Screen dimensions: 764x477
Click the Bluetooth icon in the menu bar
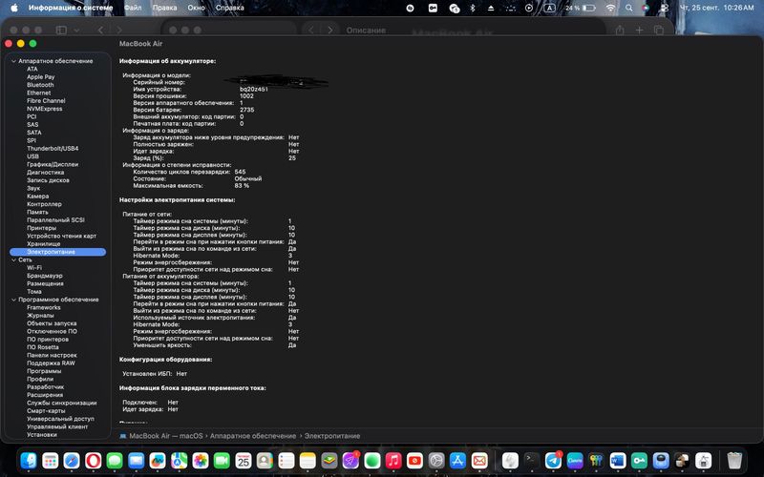pos(472,8)
